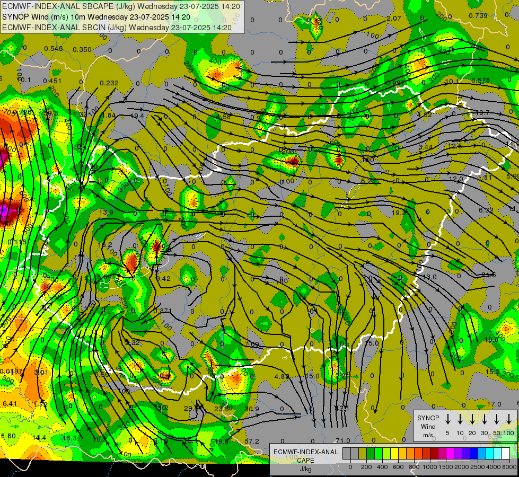Image resolution: width=519 pixels, height=477 pixels.
Task: Click the map value 2.07
Action: pyautogui.click(x=393, y=19)
